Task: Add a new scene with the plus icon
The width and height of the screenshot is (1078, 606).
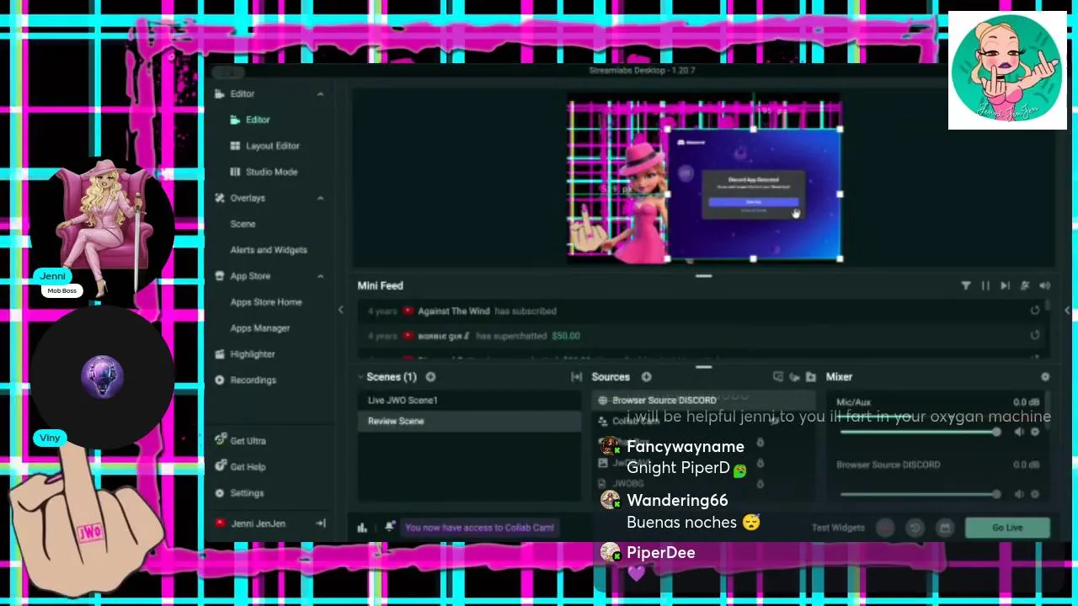Action: pyautogui.click(x=430, y=377)
